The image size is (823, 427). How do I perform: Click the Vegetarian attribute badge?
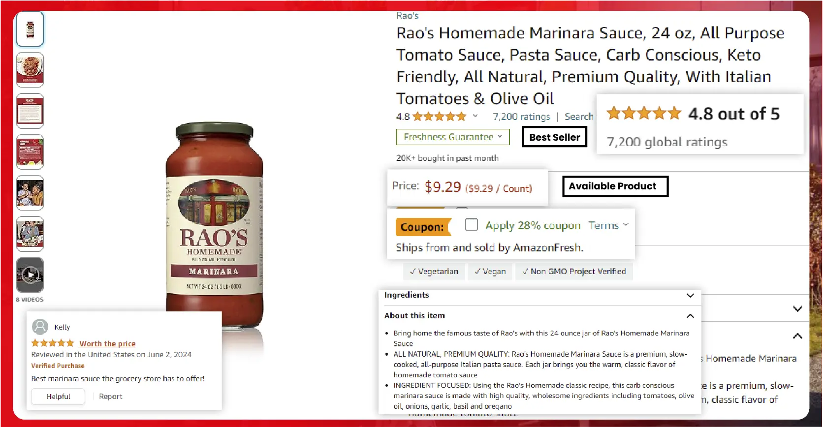[x=434, y=272]
